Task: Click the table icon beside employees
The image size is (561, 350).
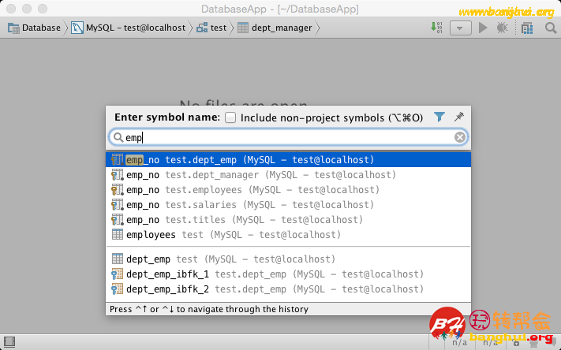Action: [x=118, y=235]
